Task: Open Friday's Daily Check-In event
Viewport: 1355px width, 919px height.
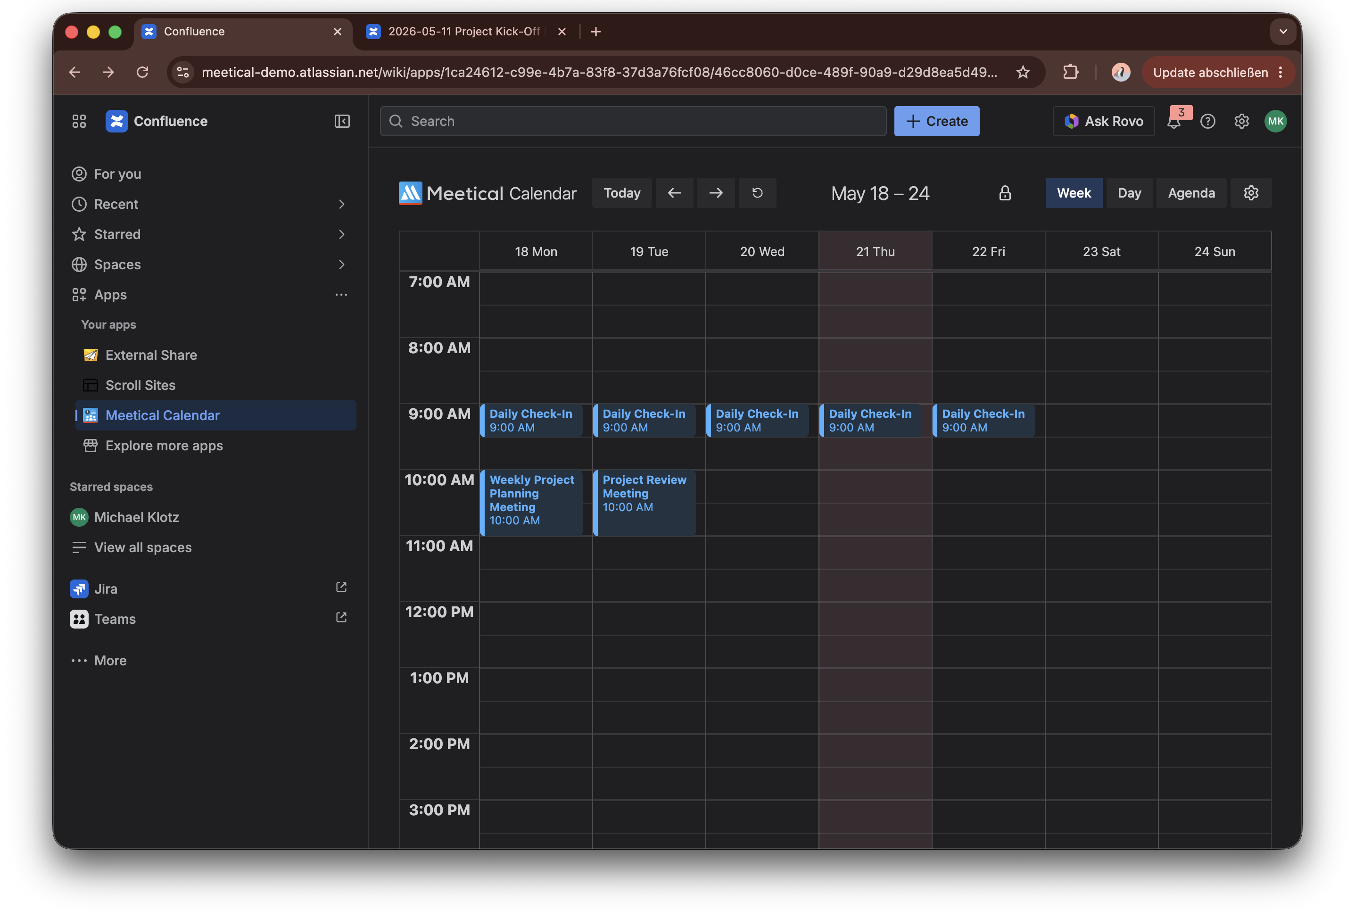Action: tap(983, 421)
